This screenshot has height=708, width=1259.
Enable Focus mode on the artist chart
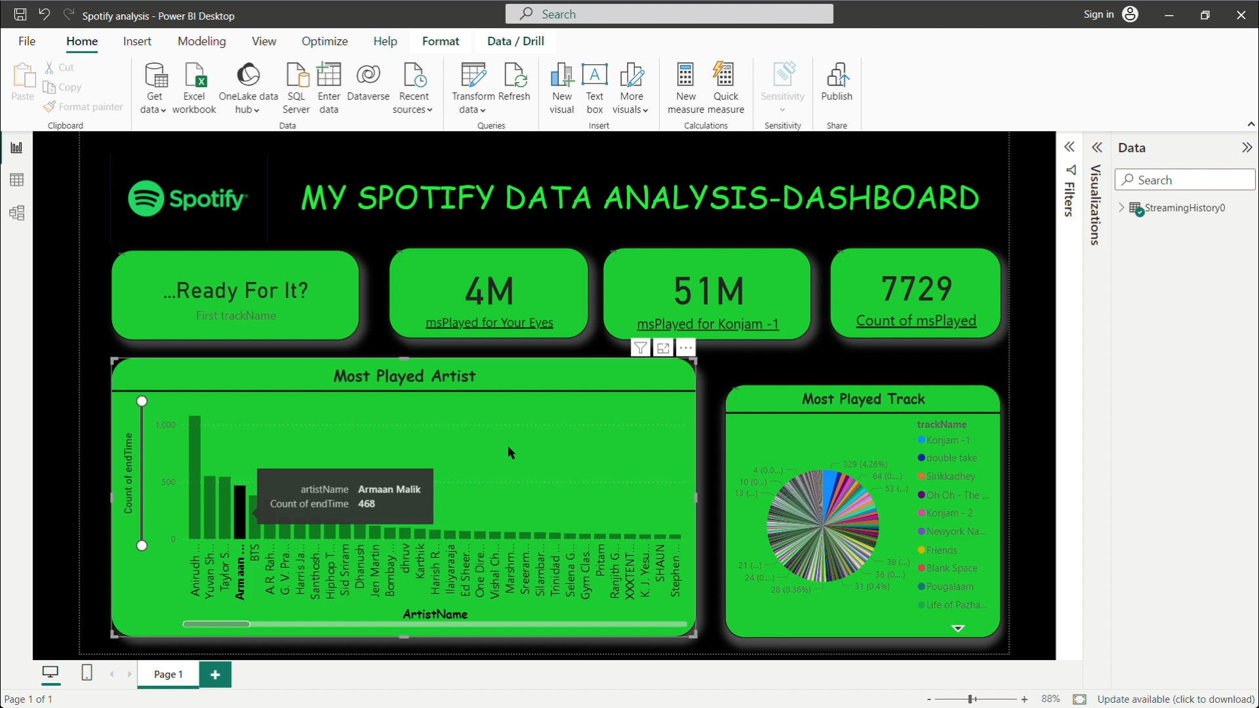pos(663,348)
